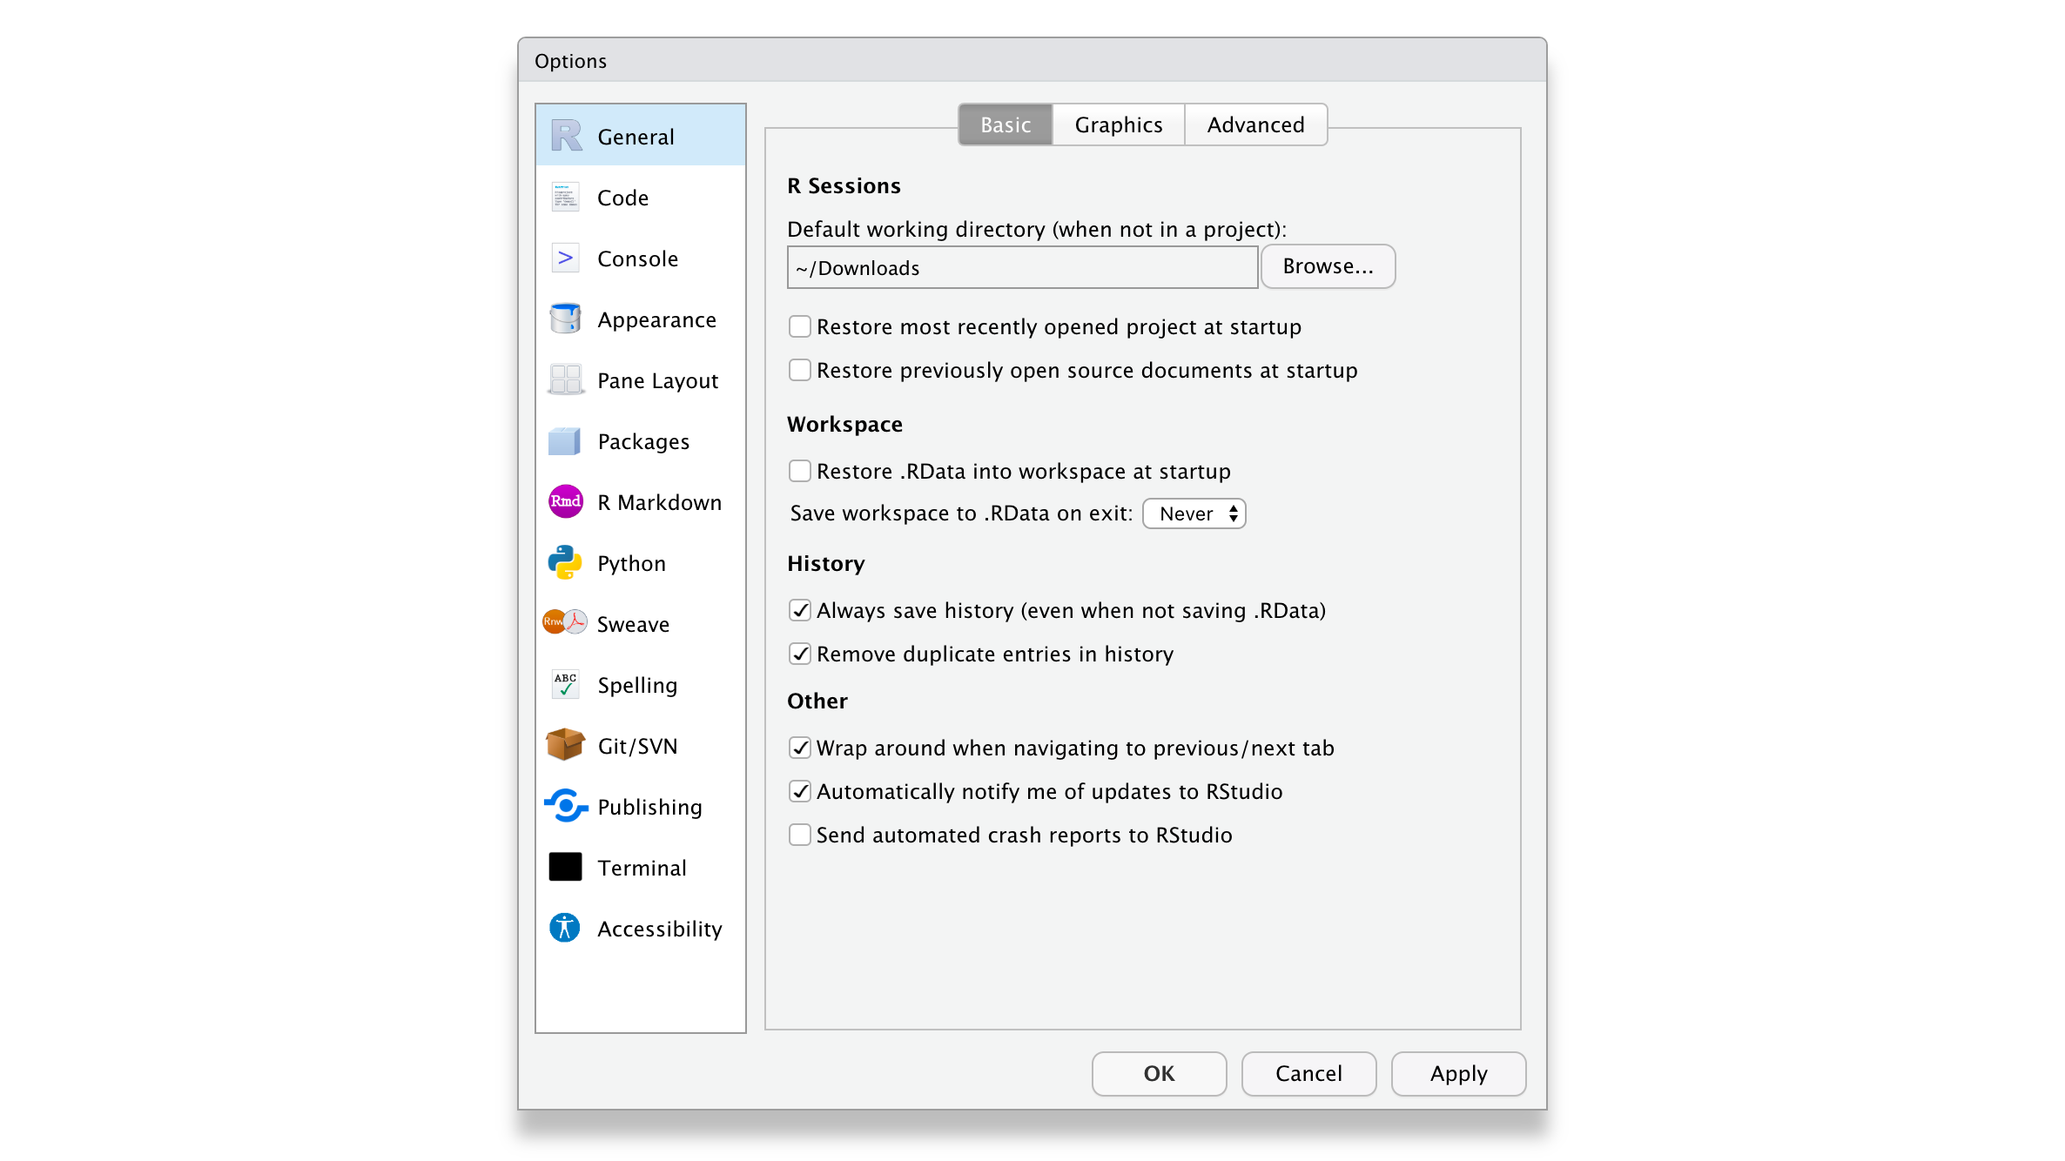Open the Sweave settings section
The height and width of the screenshot is (1161, 2065).
pos(565,623)
